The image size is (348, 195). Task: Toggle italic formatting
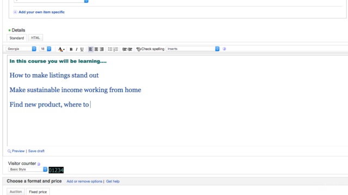click(x=77, y=49)
